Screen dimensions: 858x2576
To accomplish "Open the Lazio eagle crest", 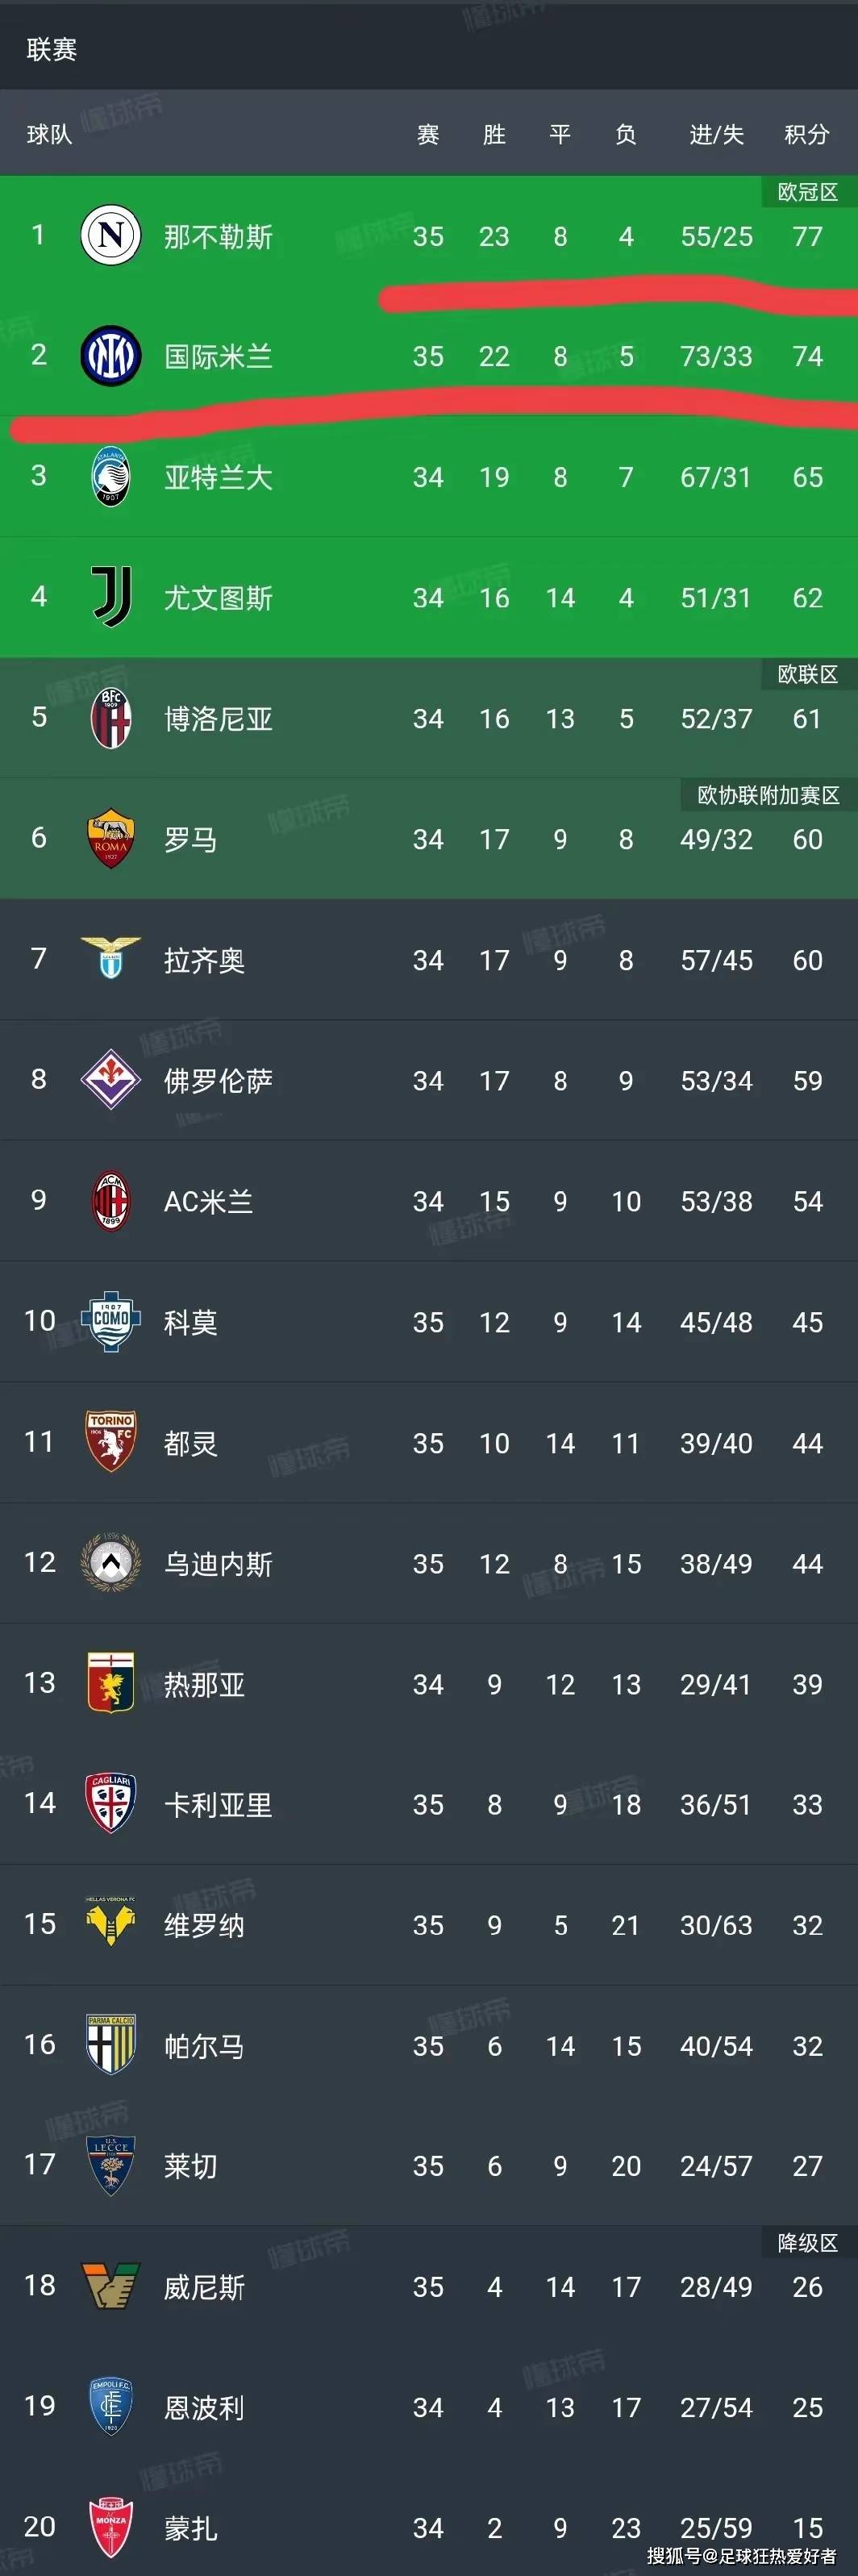I will (x=111, y=958).
